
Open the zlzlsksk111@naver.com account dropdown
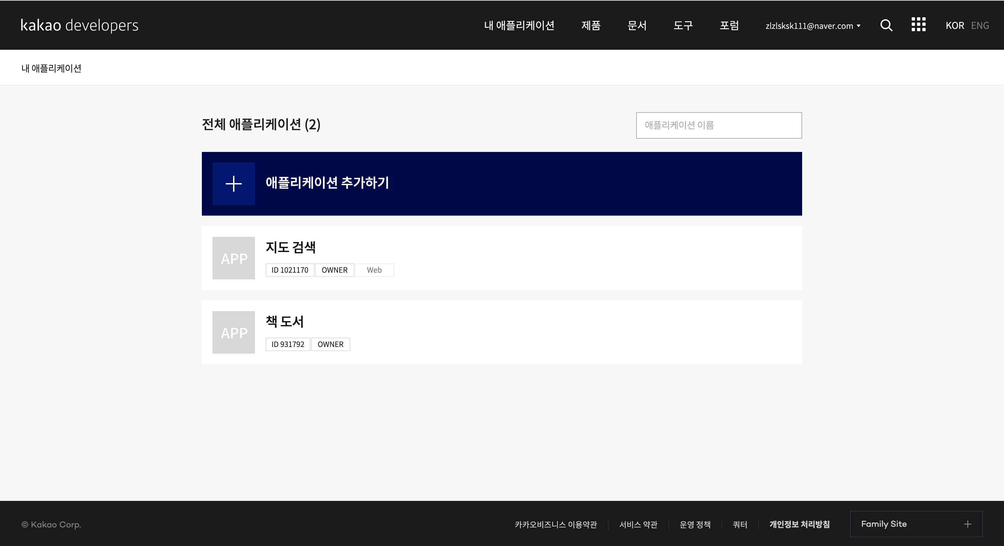point(813,26)
